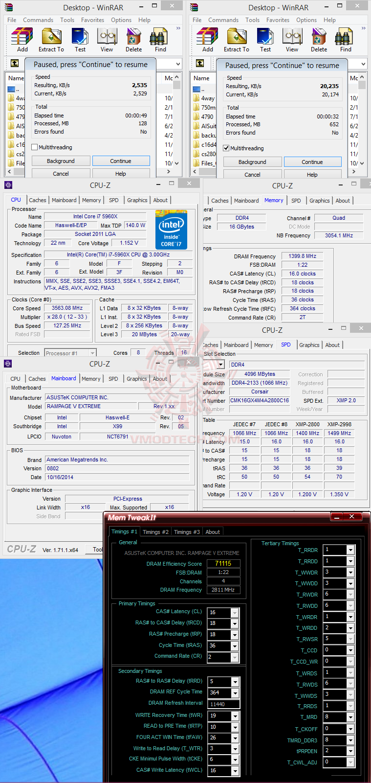Screen dimensions: 371x783
Task: Click Background button in left WinRAR dialog
Action: tap(61, 161)
